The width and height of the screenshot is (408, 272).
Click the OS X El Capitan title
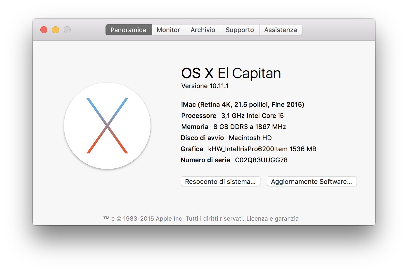pos(231,73)
